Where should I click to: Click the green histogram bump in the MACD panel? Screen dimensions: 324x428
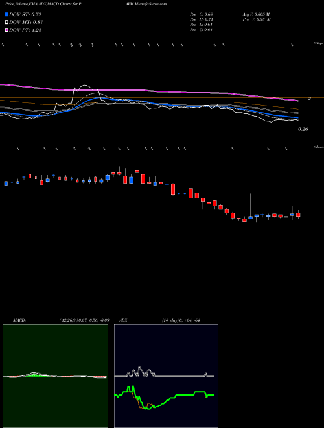(33, 375)
